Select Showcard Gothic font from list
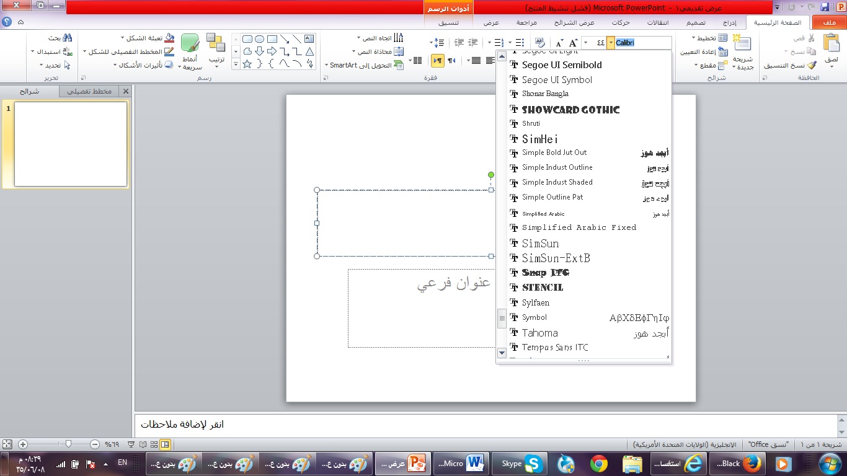Image resolution: width=847 pixels, height=476 pixels. coord(570,110)
